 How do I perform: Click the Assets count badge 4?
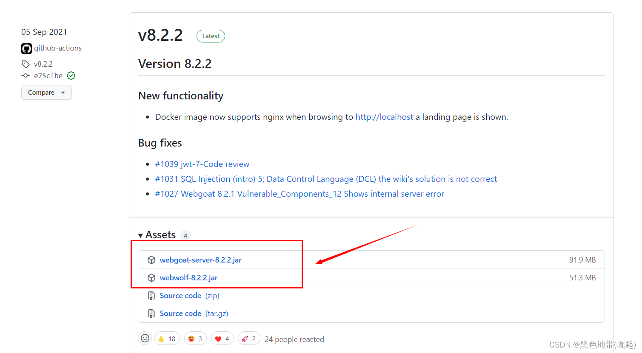point(185,236)
